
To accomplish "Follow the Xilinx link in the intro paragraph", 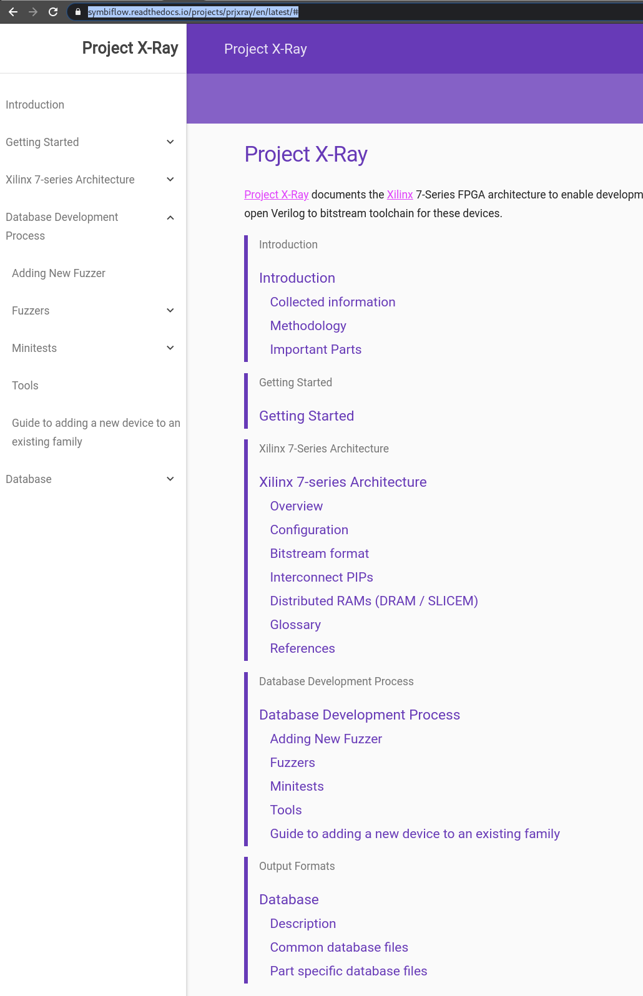I will click(400, 194).
